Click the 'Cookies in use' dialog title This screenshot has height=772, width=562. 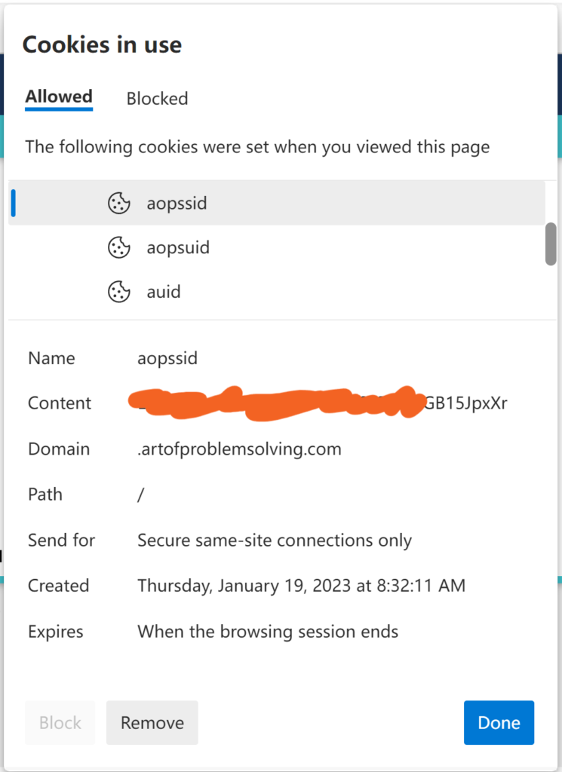click(x=102, y=44)
